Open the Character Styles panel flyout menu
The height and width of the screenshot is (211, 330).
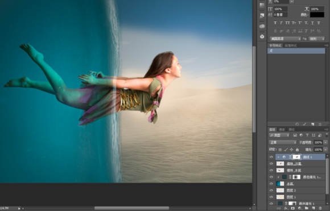(x=326, y=45)
